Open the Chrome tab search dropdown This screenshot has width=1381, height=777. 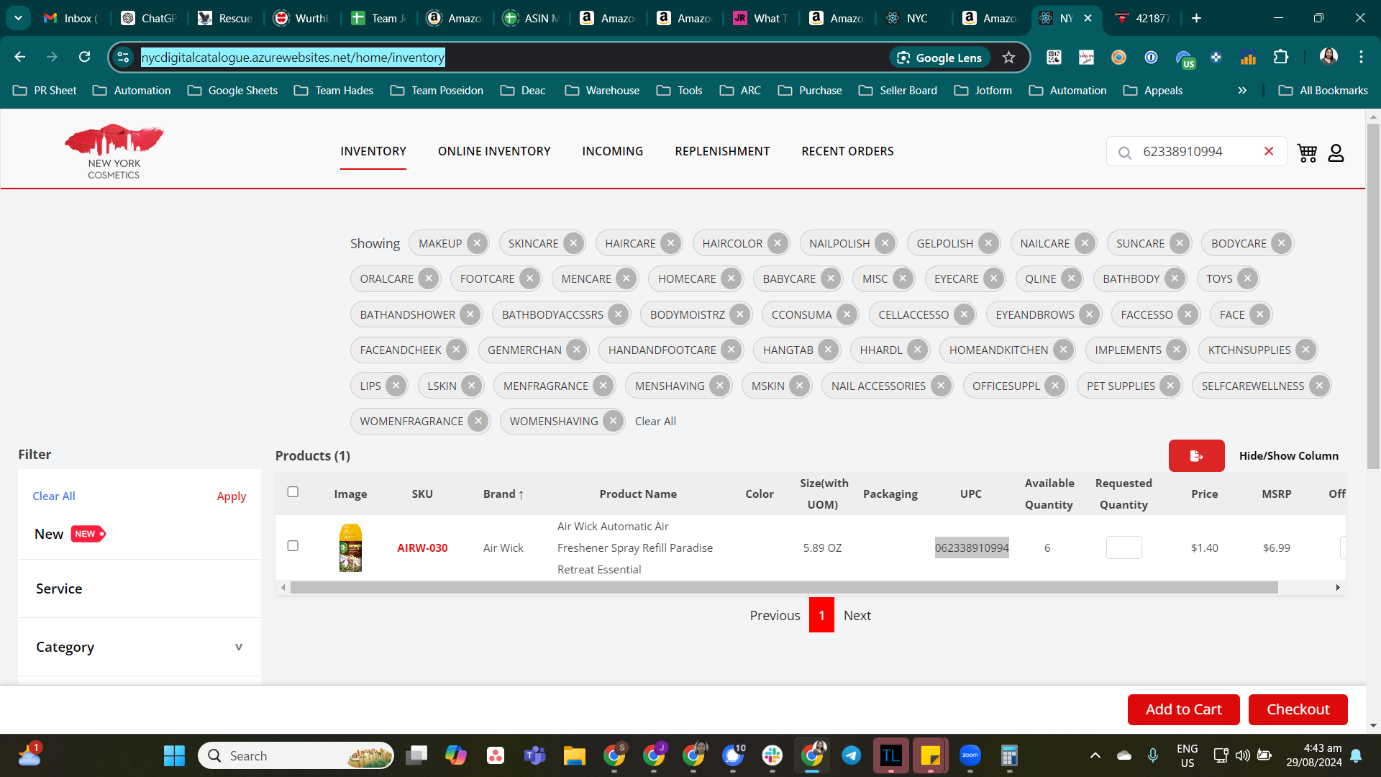pos(18,18)
